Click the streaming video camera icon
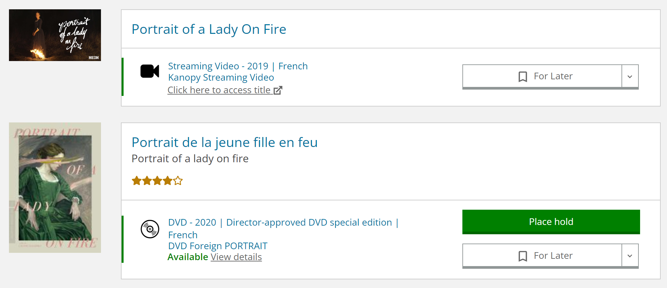 click(x=149, y=71)
